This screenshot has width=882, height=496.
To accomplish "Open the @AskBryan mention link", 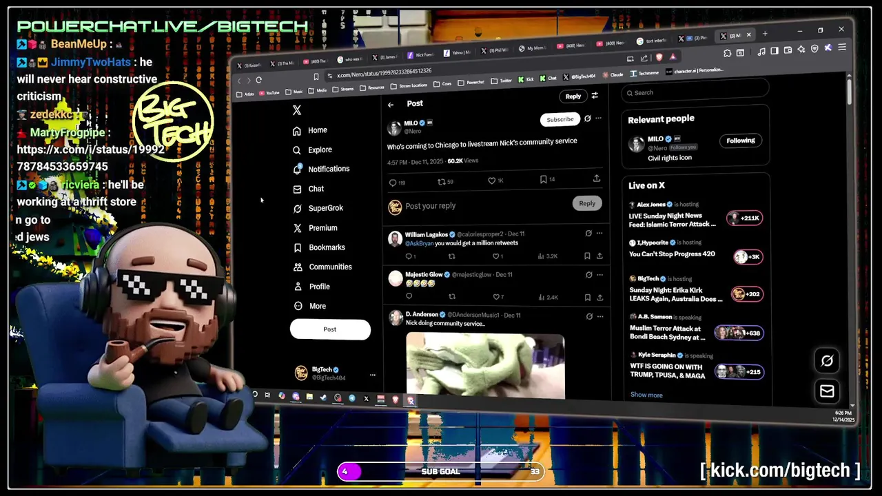I will tap(420, 243).
